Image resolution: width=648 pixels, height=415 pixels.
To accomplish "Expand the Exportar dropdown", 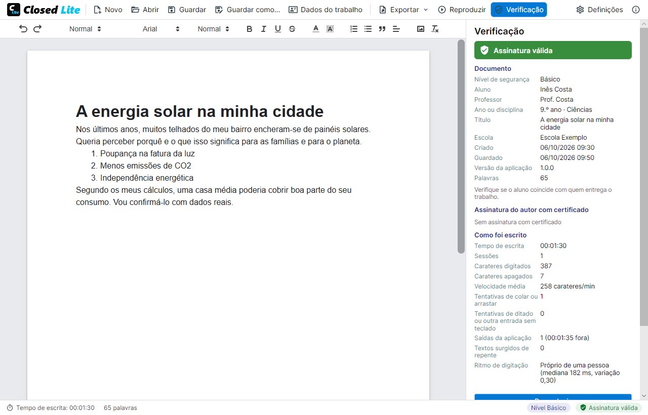I will click(x=403, y=10).
